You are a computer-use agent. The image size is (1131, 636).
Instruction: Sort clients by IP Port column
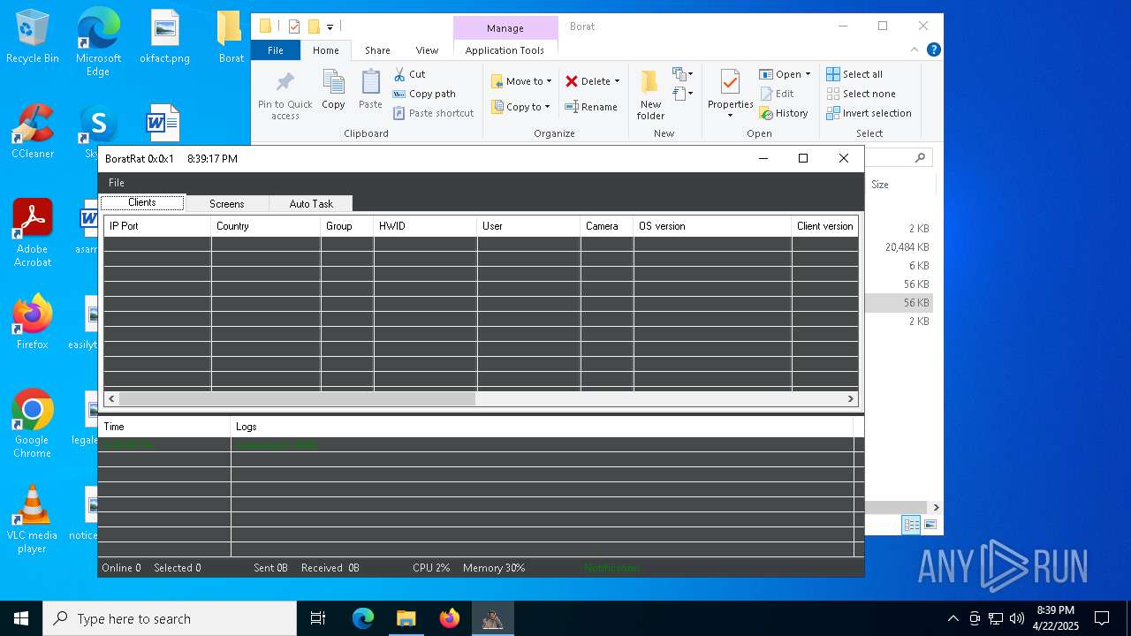[157, 226]
